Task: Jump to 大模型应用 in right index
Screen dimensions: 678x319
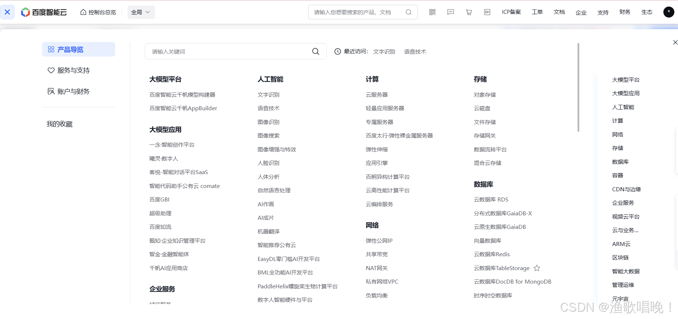Action: (x=626, y=93)
